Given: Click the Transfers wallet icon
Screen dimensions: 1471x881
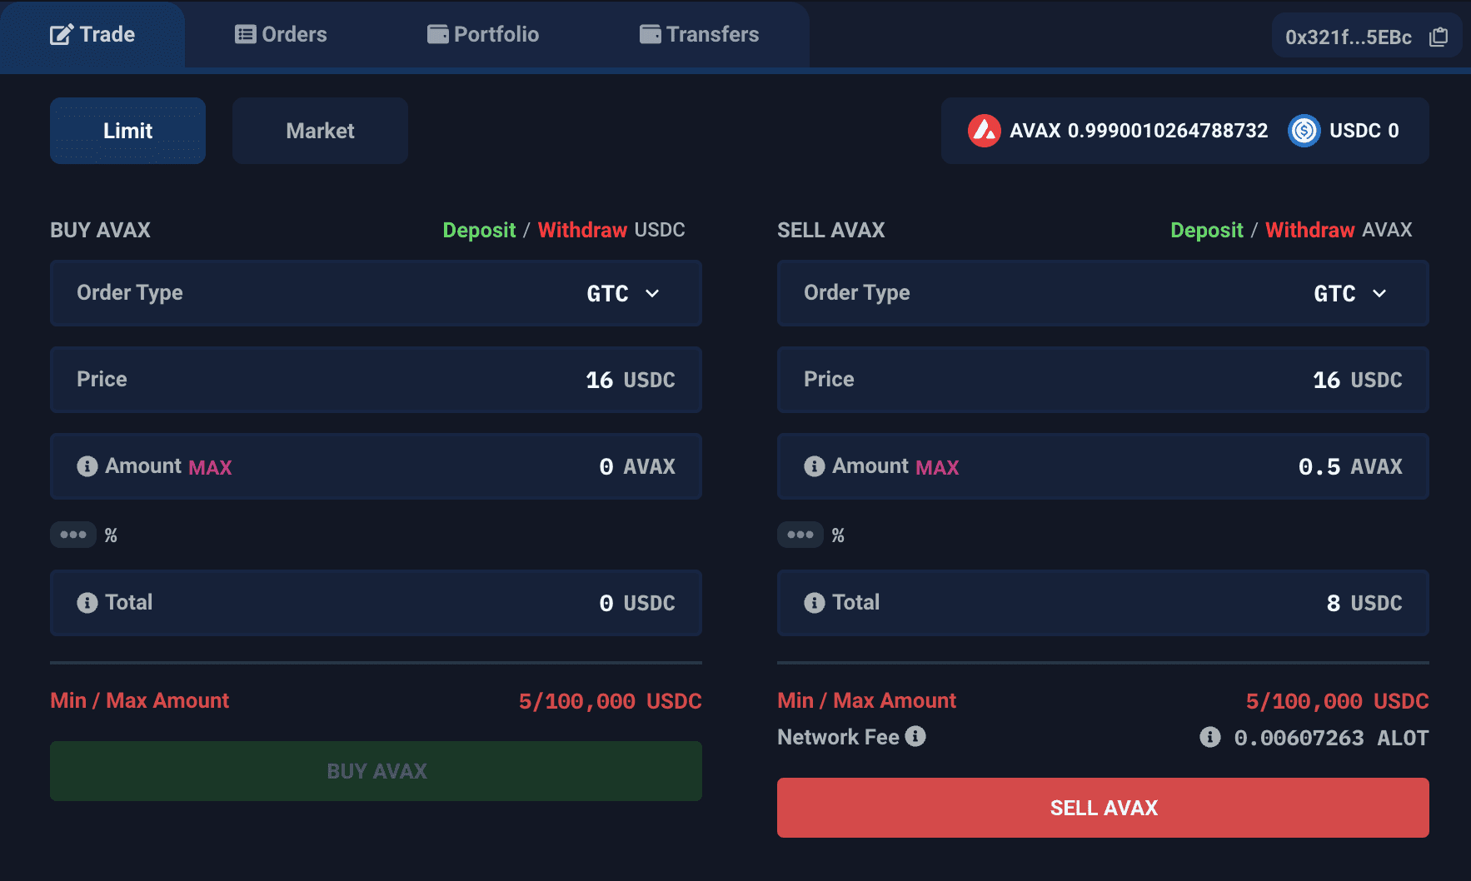Looking at the screenshot, I should (650, 34).
